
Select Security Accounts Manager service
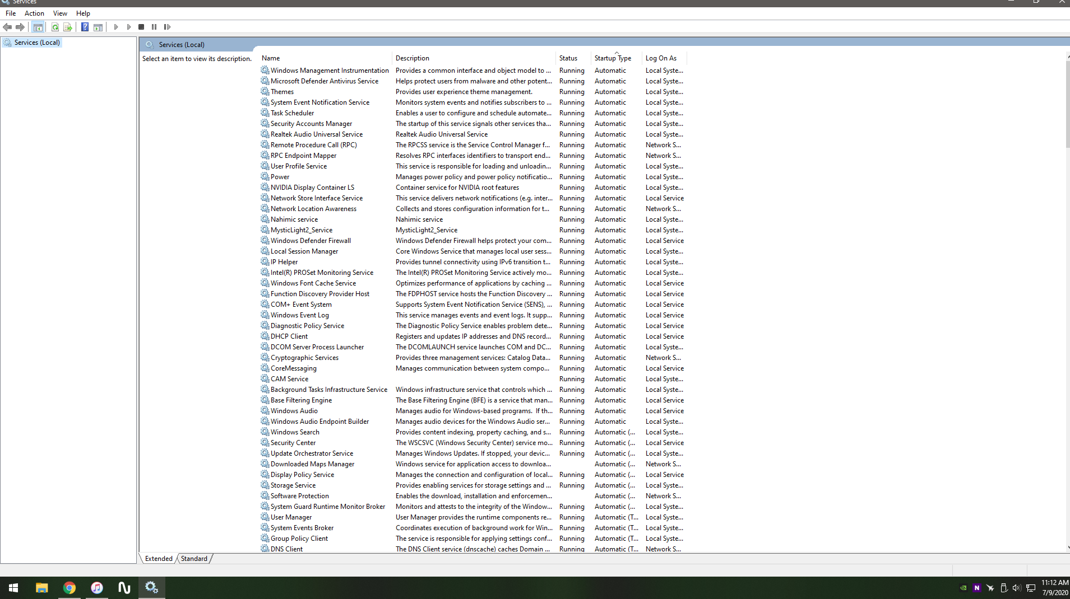click(x=311, y=124)
